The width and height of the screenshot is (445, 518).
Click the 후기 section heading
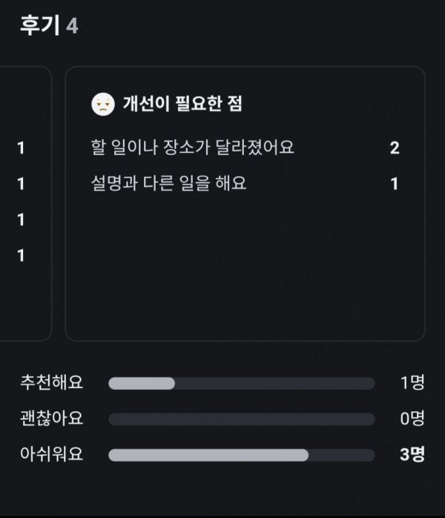tap(41, 25)
